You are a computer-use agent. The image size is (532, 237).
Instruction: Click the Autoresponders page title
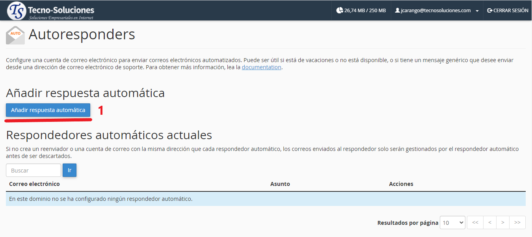click(82, 35)
